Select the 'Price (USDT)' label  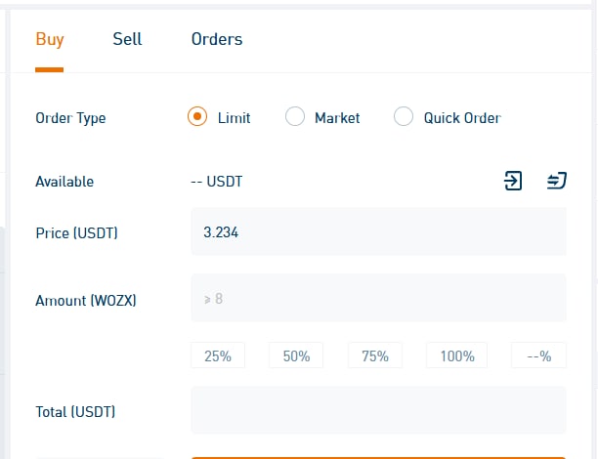[x=76, y=233]
